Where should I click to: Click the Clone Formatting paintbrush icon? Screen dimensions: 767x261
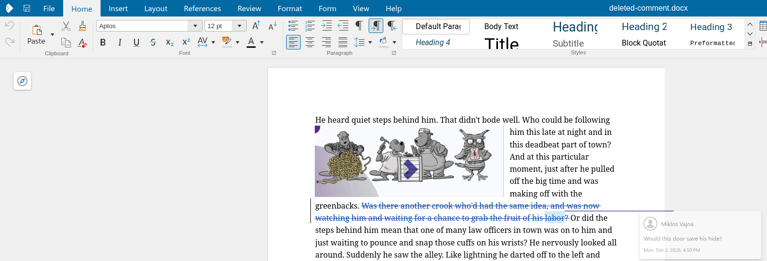(83, 26)
